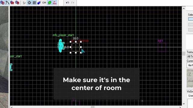Click the pick tool icon beside DD
This screenshot has width=193, height=108.
7,3
